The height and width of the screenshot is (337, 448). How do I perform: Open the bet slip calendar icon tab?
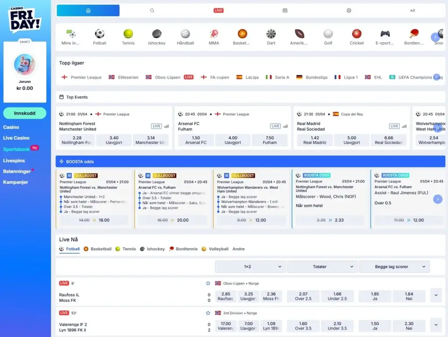285,10
